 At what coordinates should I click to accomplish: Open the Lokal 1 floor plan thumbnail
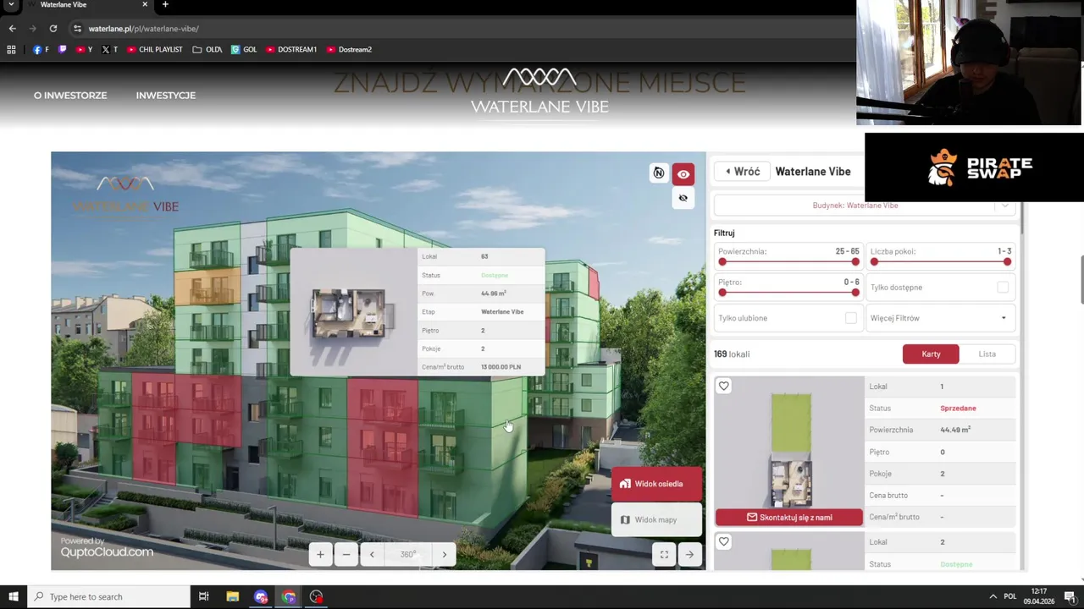(x=790, y=448)
